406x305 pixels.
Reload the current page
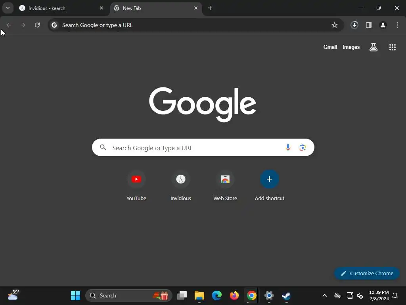tap(37, 25)
